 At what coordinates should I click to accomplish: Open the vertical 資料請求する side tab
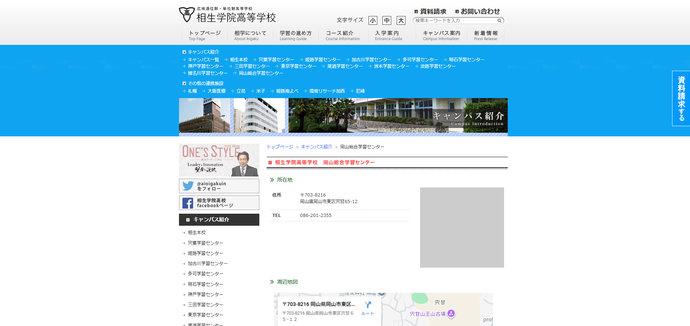click(681, 98)
